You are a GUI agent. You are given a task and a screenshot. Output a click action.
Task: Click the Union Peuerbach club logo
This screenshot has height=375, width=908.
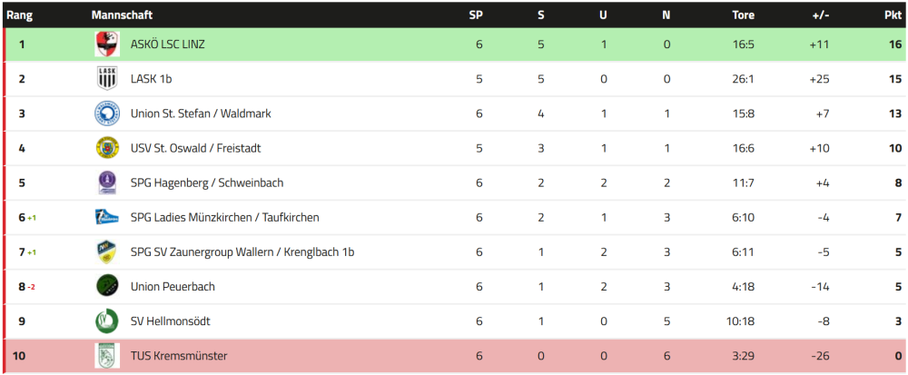(x=107, y=286)
